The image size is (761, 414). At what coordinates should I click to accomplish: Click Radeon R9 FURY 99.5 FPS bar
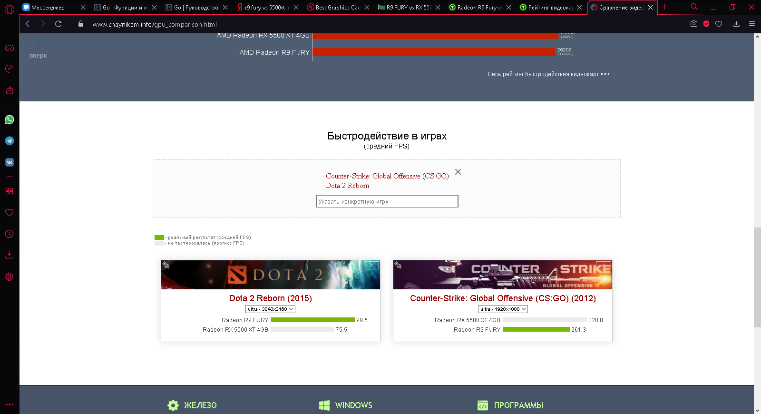(x=313, y=320)
